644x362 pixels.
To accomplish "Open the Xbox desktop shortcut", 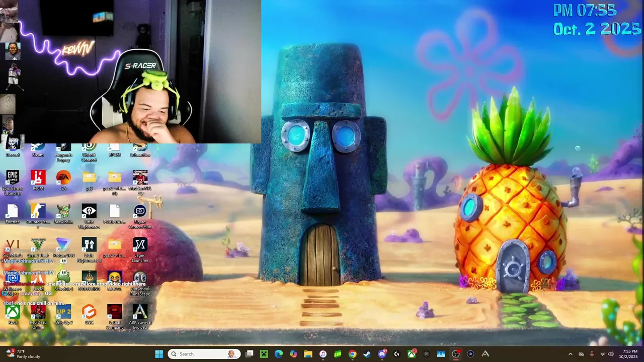I will tap(13, 315).
